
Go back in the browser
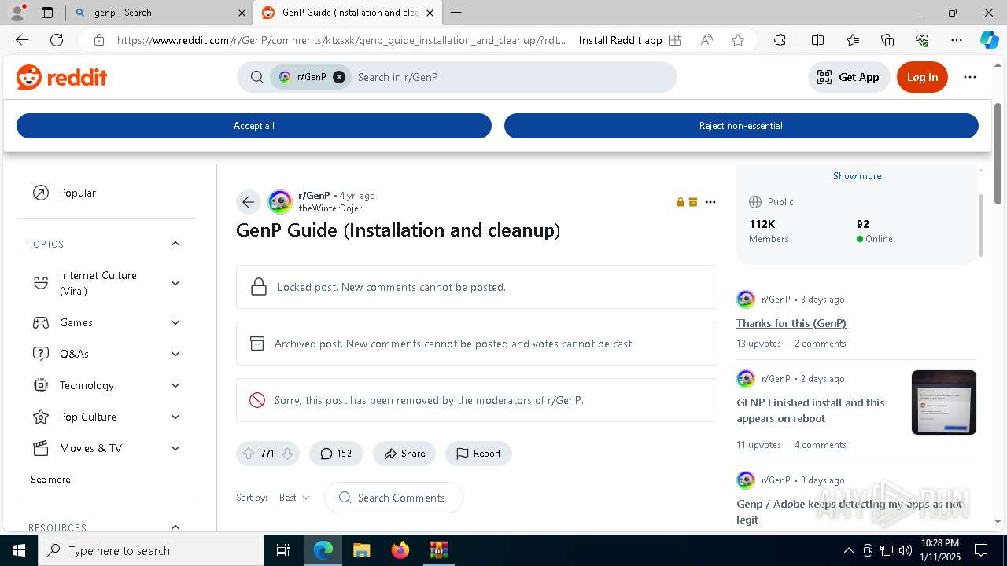click(x=22, y=40)
